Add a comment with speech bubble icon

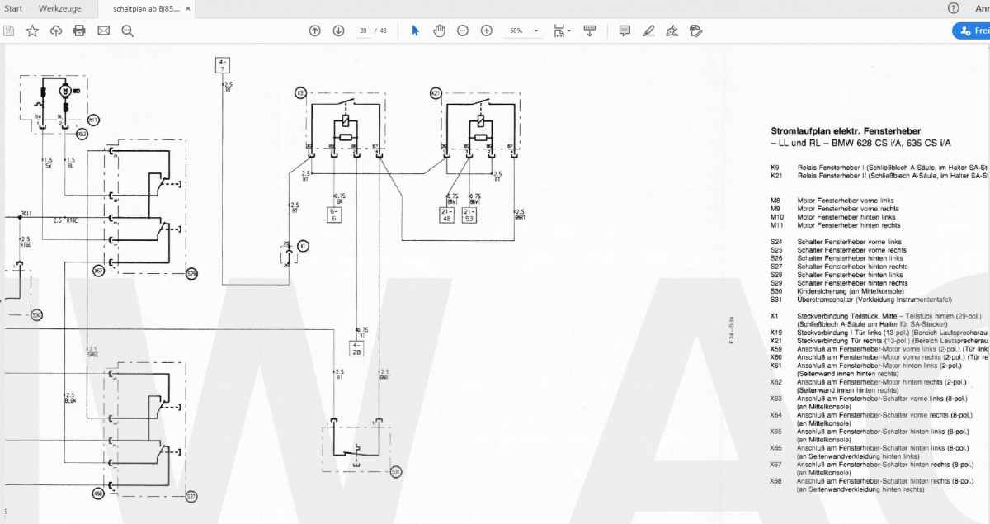625,31
